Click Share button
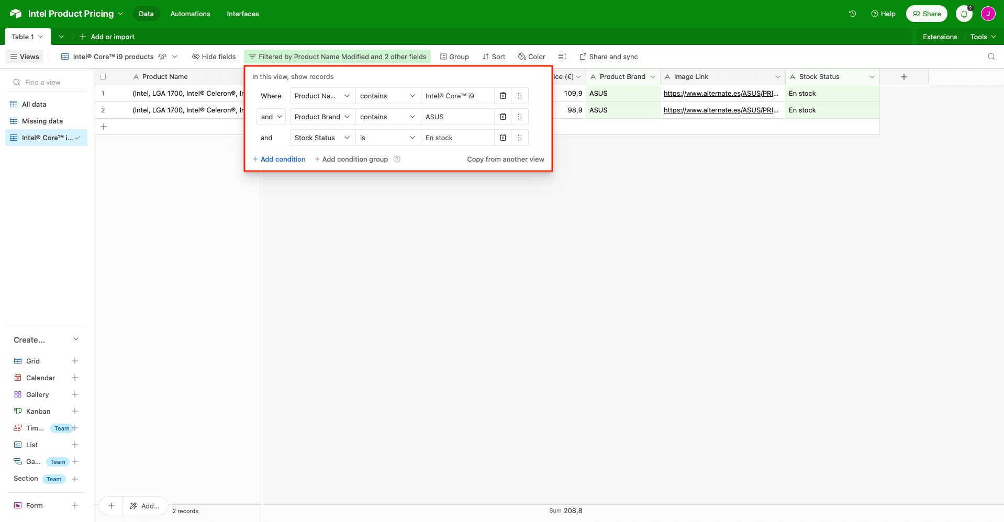Screen dimensions: 1004x522 pos(927,14)
